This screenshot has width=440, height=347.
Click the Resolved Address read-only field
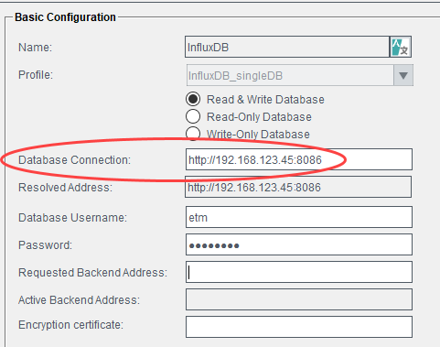click(x=298, y=187)
